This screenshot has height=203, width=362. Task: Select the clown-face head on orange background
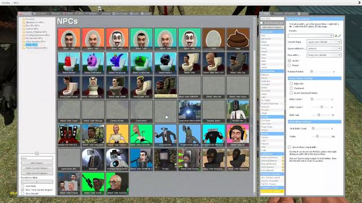click(x=117, y=39)
